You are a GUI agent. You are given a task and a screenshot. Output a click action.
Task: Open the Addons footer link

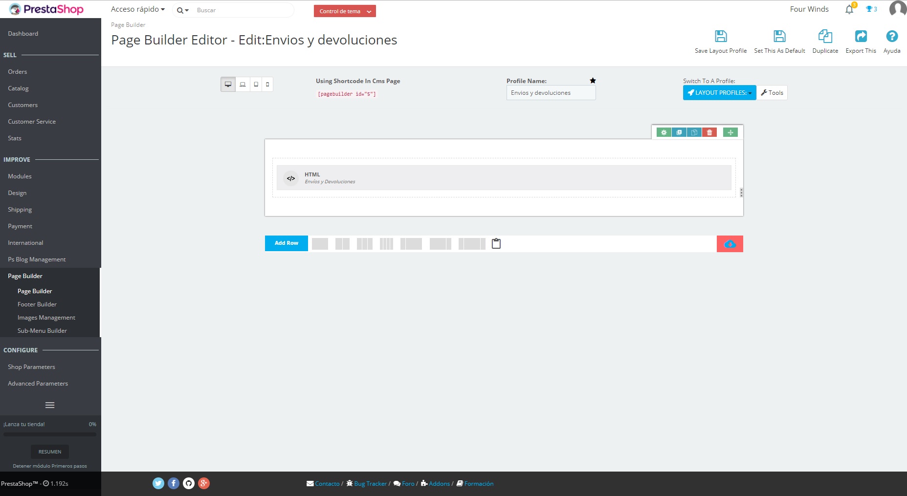tap(435, 484)
